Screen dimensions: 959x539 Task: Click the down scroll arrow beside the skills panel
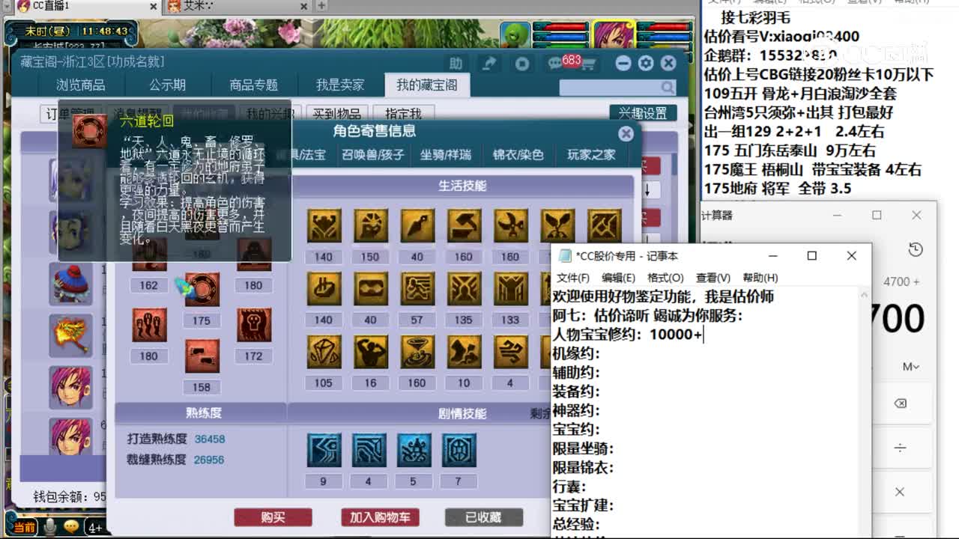click(x=647, y=189)
